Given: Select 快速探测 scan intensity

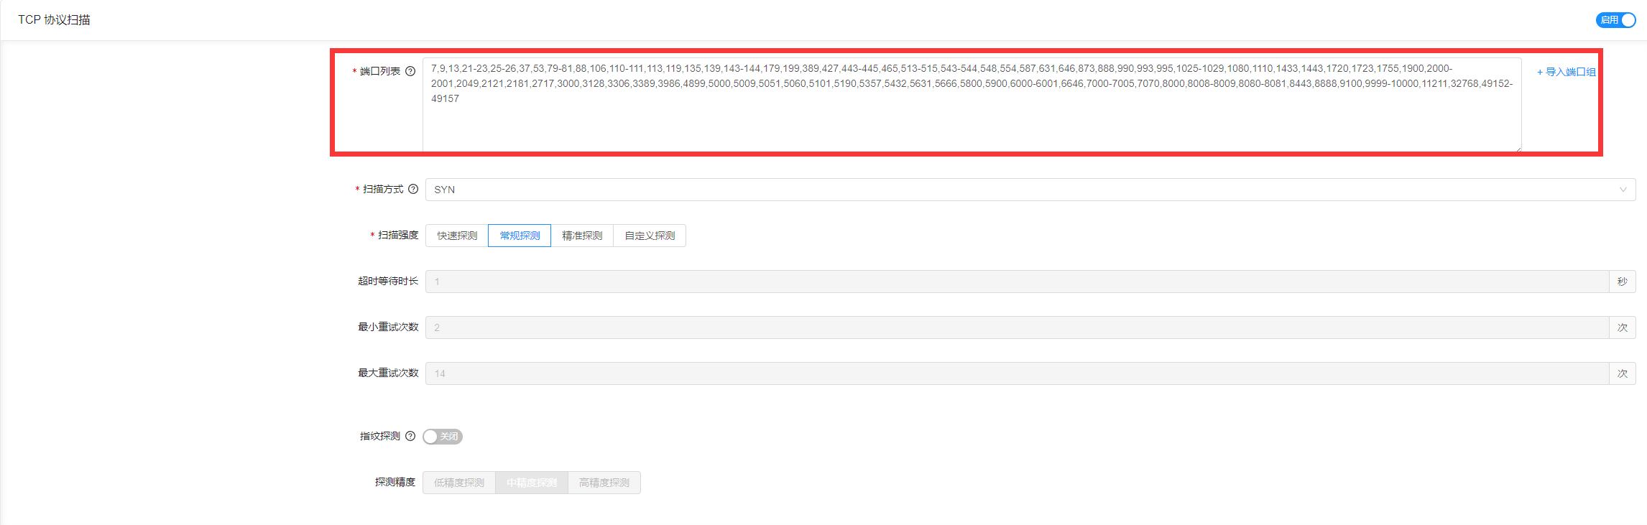Looking at the screenshot, I should [x=457, y=236].
